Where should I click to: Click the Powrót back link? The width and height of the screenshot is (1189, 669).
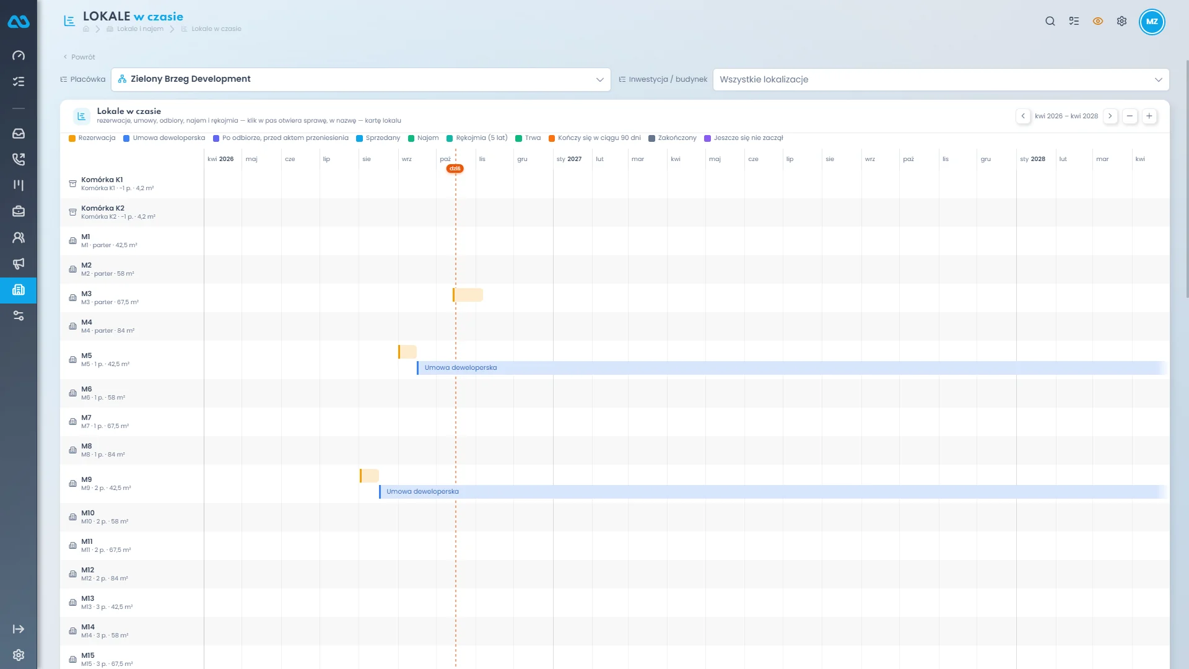coord(79,57)
